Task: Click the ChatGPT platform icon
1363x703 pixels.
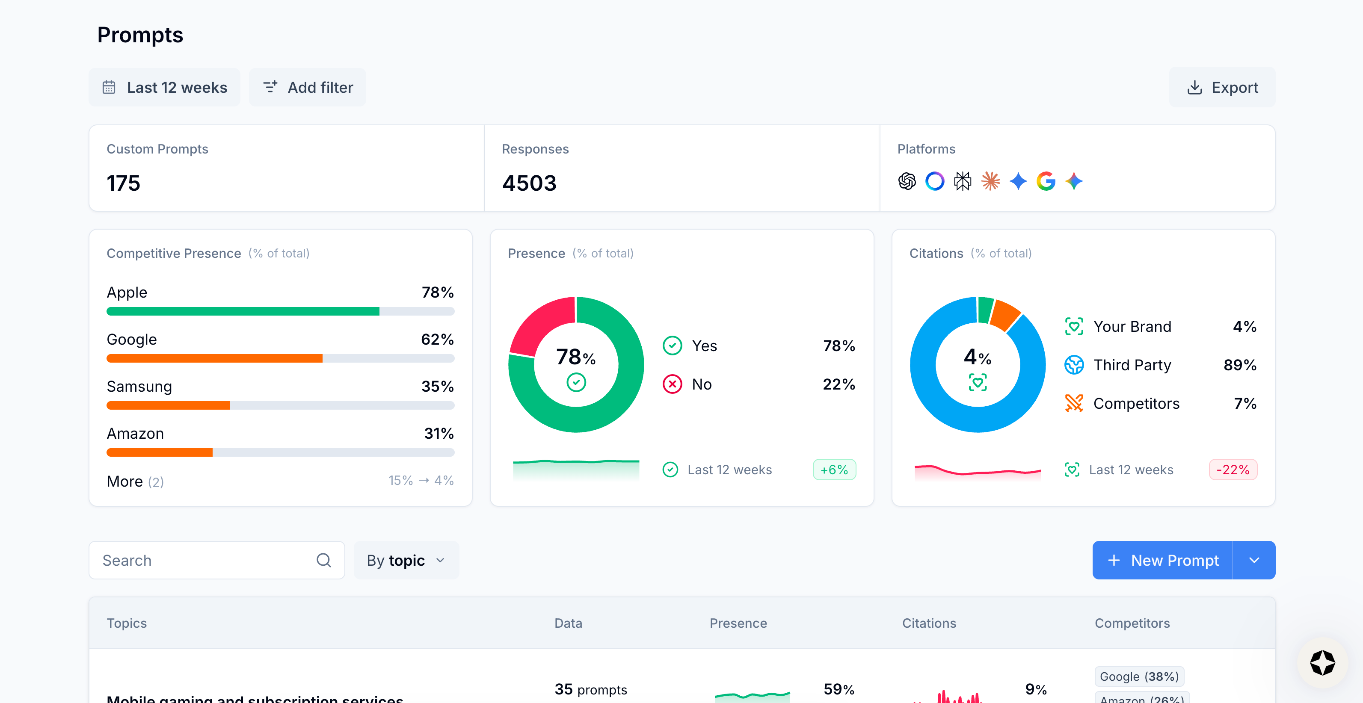Action: 907,181
